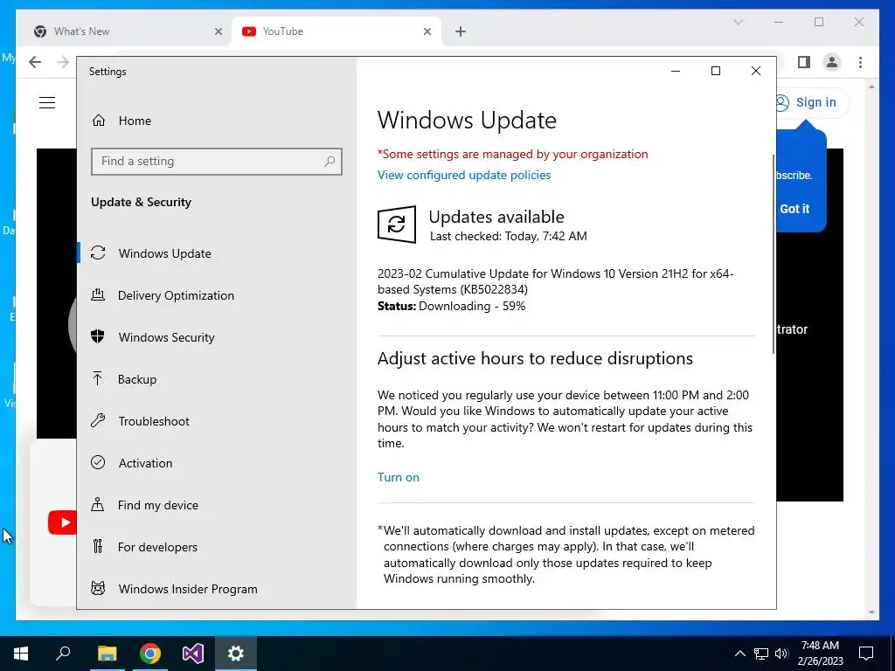Viewport: 895px width, 671px height.
Task: Click the For developers icon
Action: [98, 546]
